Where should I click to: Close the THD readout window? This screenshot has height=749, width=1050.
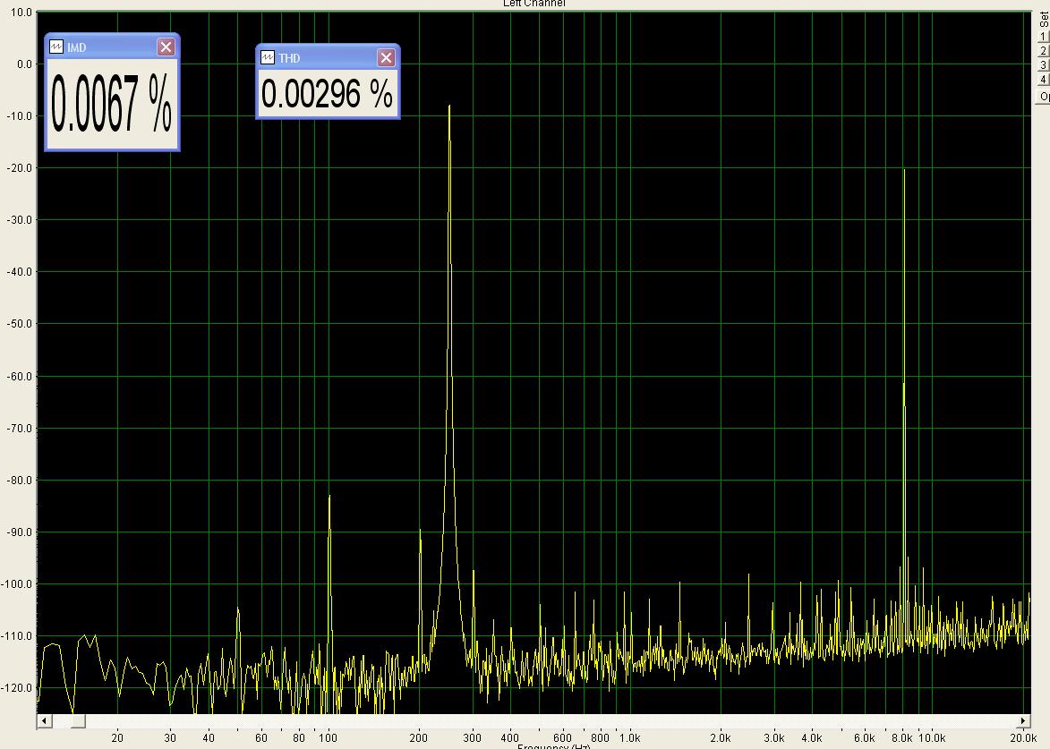pos(386,57)
